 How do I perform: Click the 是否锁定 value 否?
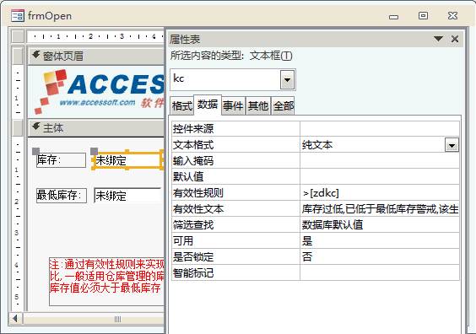pyautogui.click(x=380, y=257)
